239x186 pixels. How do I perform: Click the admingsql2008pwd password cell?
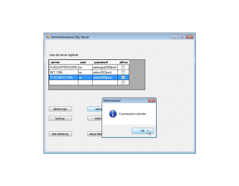pyautogui.click(x=105, y=67)
